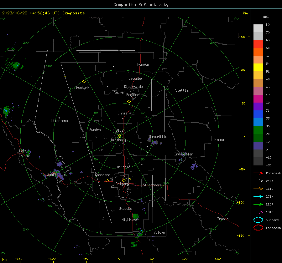Select the 80 dBZ light gray swatch
282x263 pixels.
click(x=258, y=28)
